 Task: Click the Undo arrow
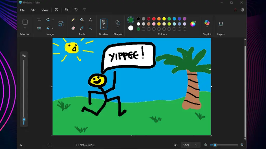tap(76, 10)
